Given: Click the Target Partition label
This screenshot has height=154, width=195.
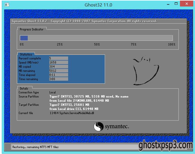Looking at the screenshot, I should tap(29, 105).
